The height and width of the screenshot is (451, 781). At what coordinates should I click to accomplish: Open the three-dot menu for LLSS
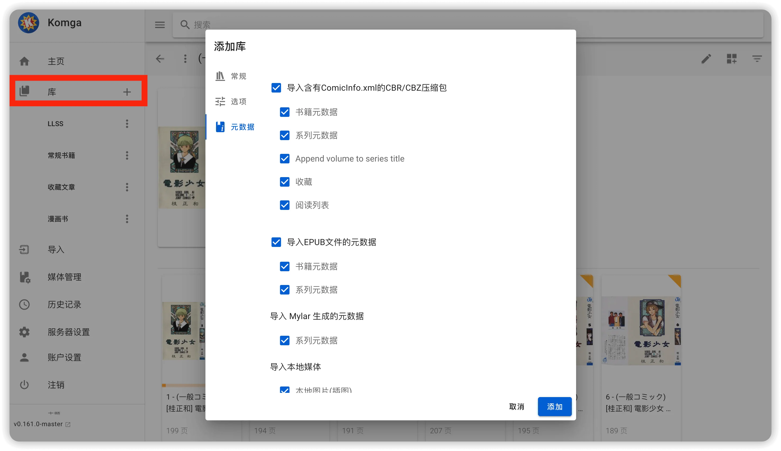tap(127, 124)
